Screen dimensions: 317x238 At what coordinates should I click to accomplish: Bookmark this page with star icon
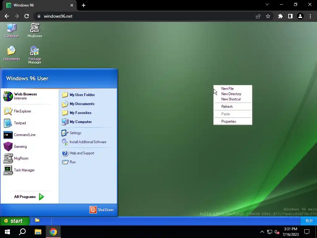click(x=268, y=16)
